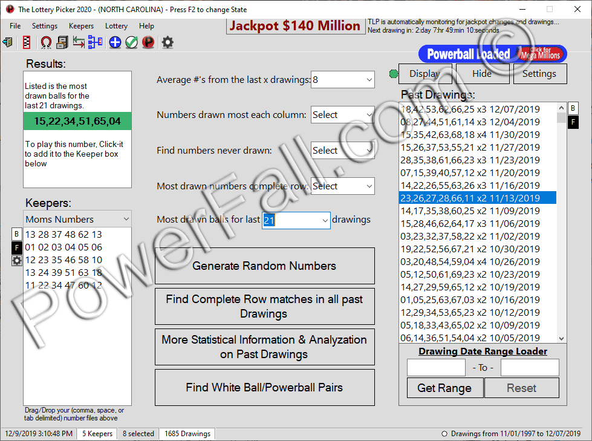
Task: Click the 'Jackpot $140 Million' banner
Action: click(295, 25)
